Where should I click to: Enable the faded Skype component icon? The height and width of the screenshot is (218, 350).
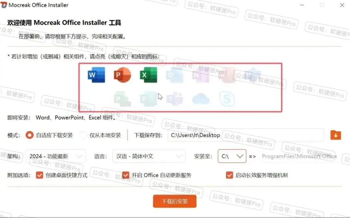point(227,99)
